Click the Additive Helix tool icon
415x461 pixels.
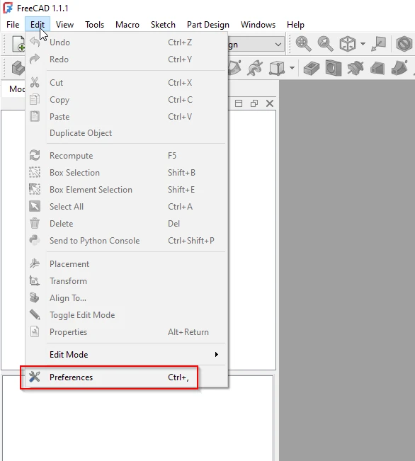click(255, 68)
